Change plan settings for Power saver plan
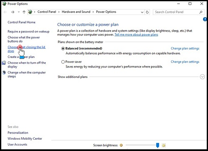 pos(185,62)
